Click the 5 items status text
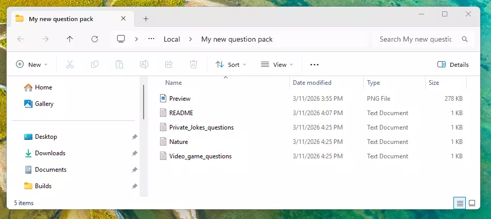This screenshot has height=219, width=491. [x=24, y=203]
